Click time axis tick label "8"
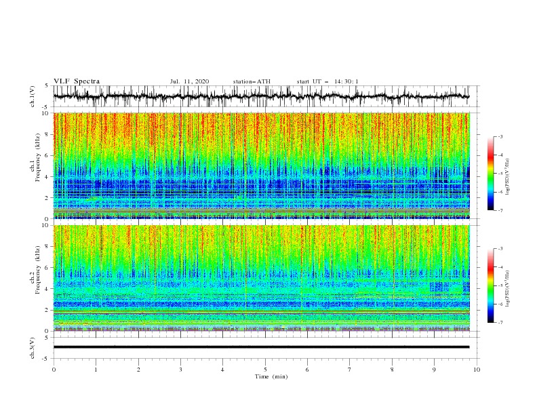This screenshot has height=415, width=537. [x=392, y=370]
